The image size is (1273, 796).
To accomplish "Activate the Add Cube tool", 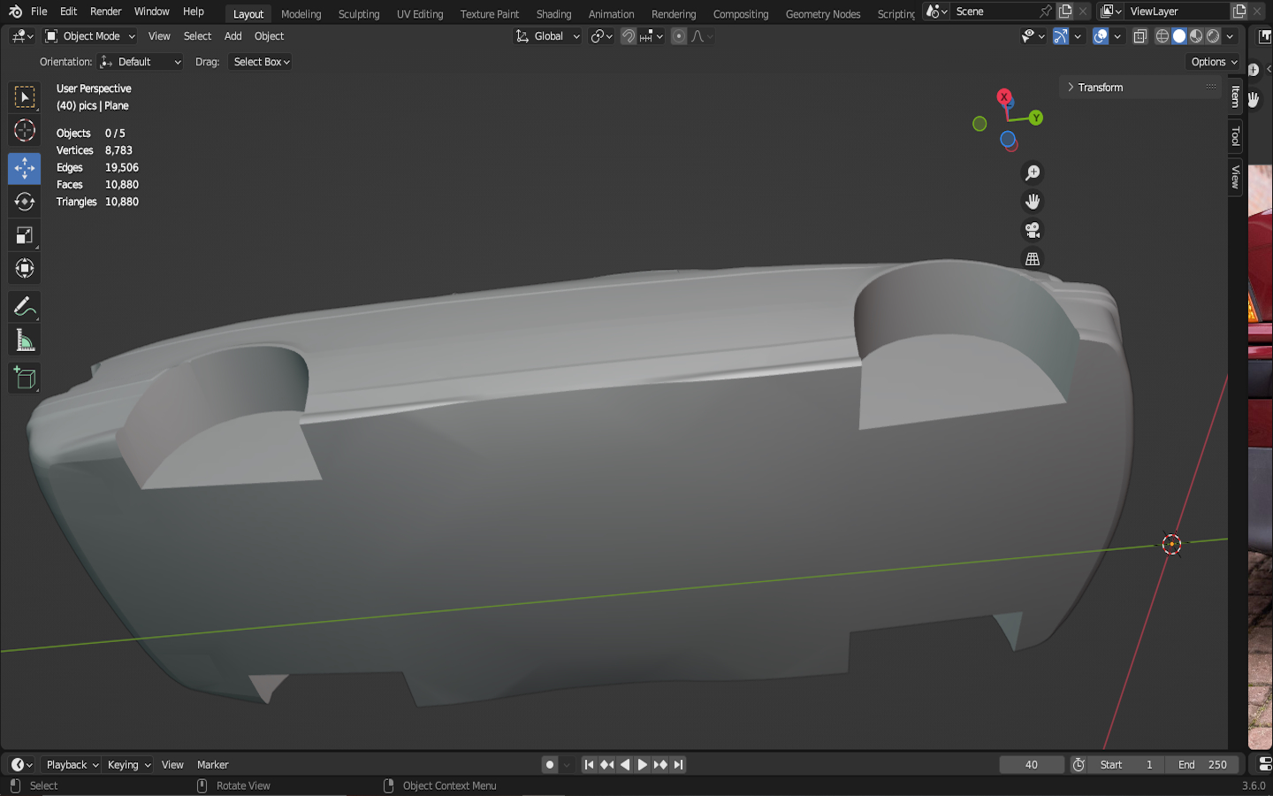I will (x=25, y=379).
